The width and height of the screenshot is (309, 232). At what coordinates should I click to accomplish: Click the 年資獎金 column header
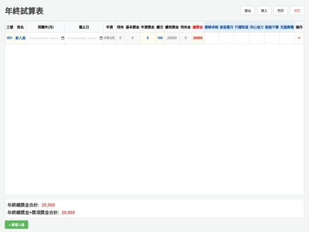[x=148, y=27]
